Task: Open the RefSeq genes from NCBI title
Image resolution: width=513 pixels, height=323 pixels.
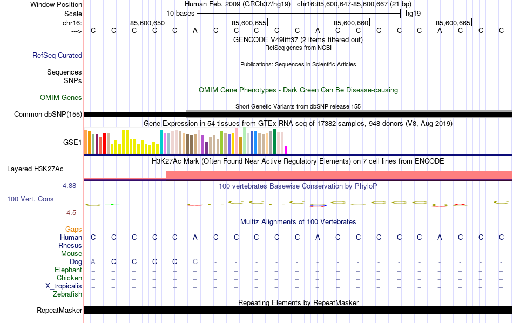Action: (298, 48)
